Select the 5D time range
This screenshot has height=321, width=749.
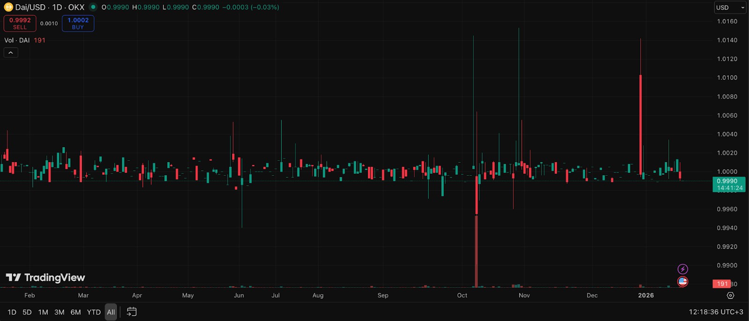click(27, 312)
